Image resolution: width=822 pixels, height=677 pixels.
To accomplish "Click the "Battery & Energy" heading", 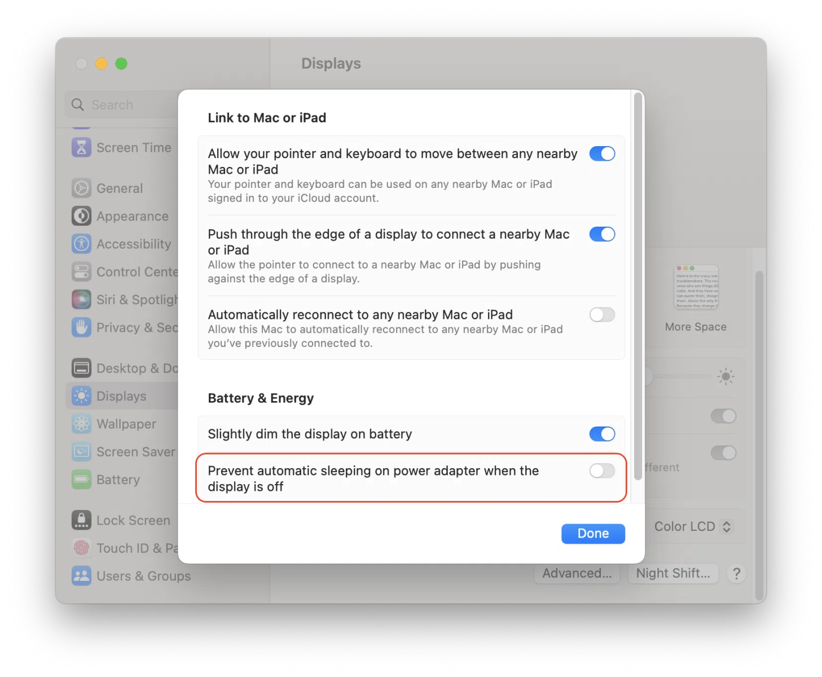I will (x=261, y=398).
